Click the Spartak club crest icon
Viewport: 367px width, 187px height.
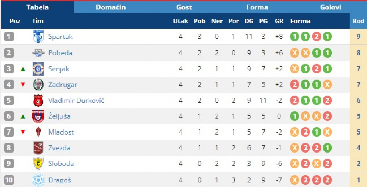tap(38, 37)
